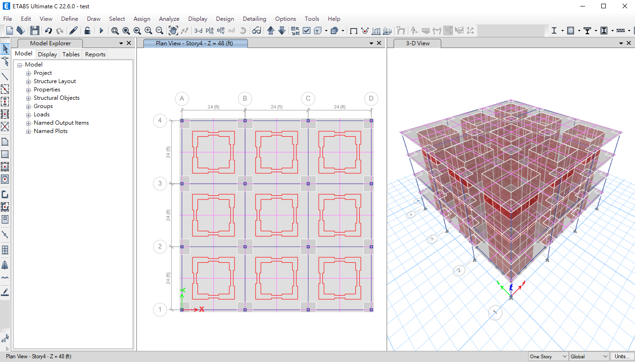Viewport: 635px width, 362px height.
Task: Move down in list with the down arrow
Action: pos(282,30)
